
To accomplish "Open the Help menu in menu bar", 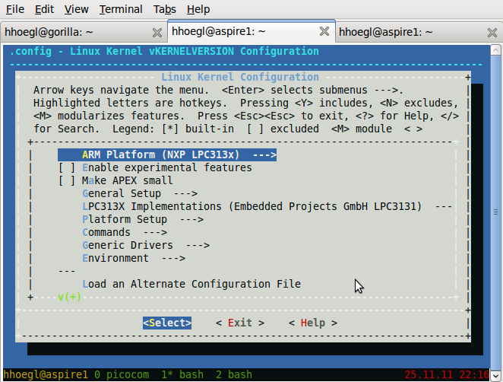I will [198, 9].
